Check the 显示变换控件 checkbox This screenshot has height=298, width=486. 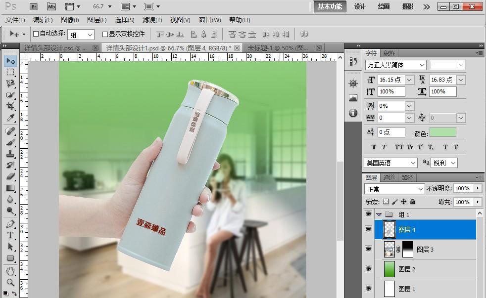[105, 34]
